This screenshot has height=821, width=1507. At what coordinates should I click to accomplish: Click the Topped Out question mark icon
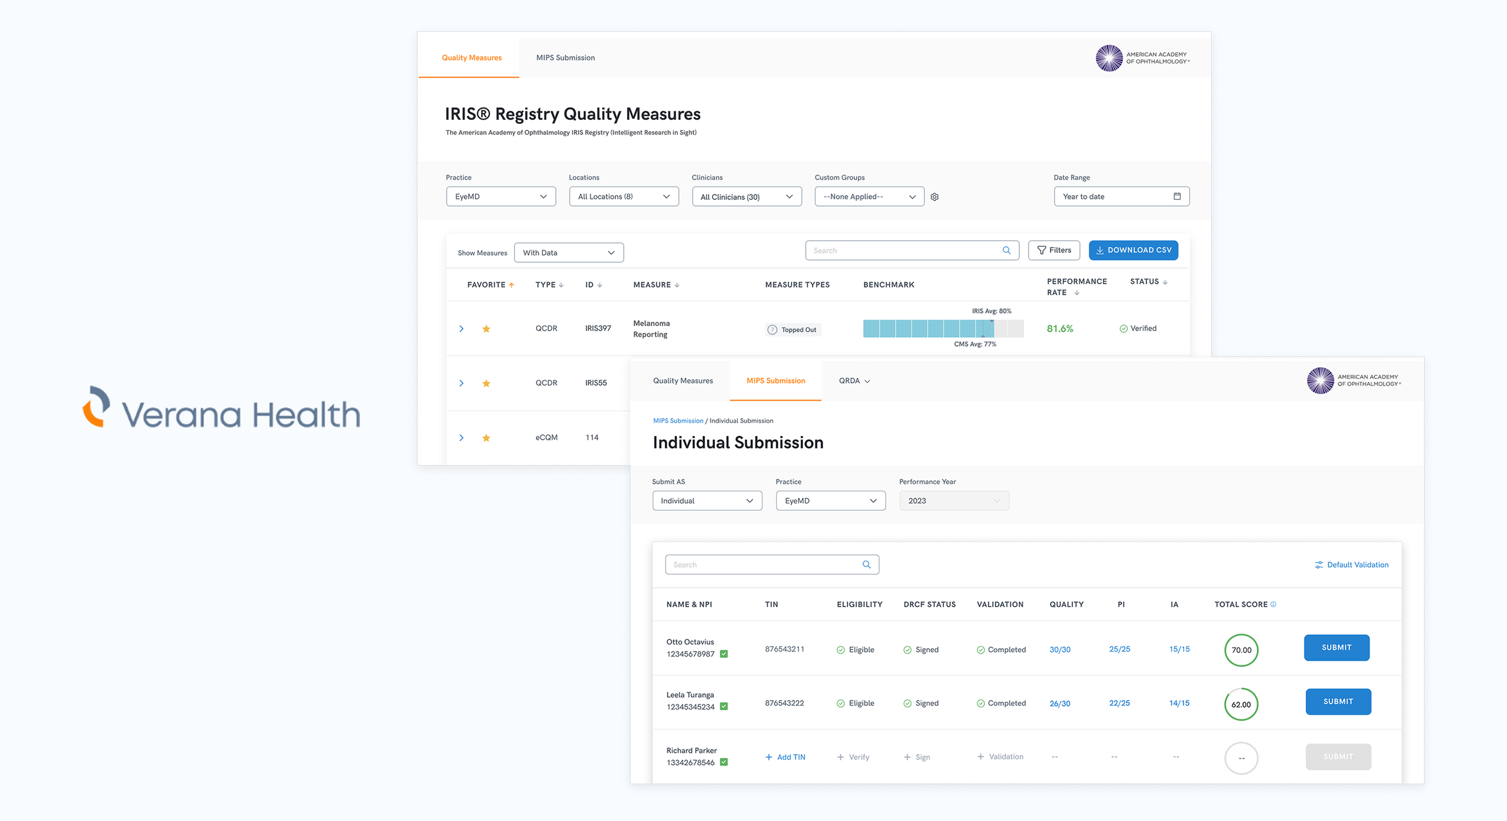[772, 329]
